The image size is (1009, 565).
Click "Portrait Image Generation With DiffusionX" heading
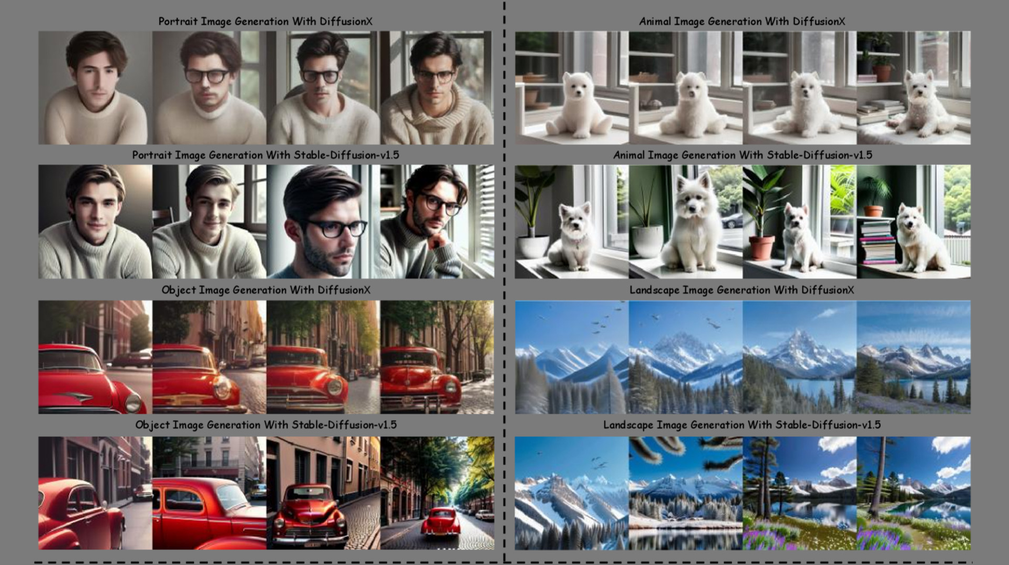click(x=265, y=22)
